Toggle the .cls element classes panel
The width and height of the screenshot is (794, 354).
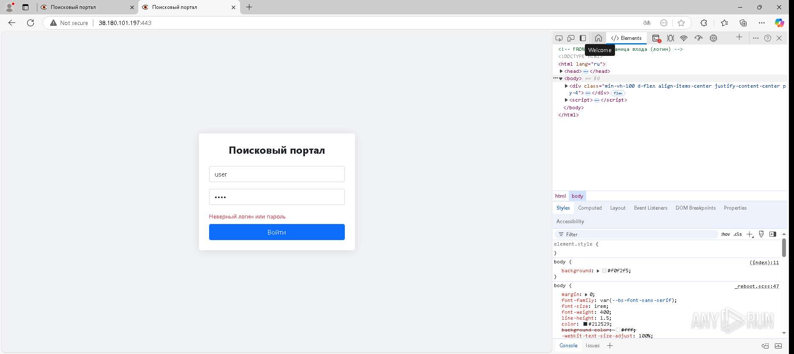738,234
